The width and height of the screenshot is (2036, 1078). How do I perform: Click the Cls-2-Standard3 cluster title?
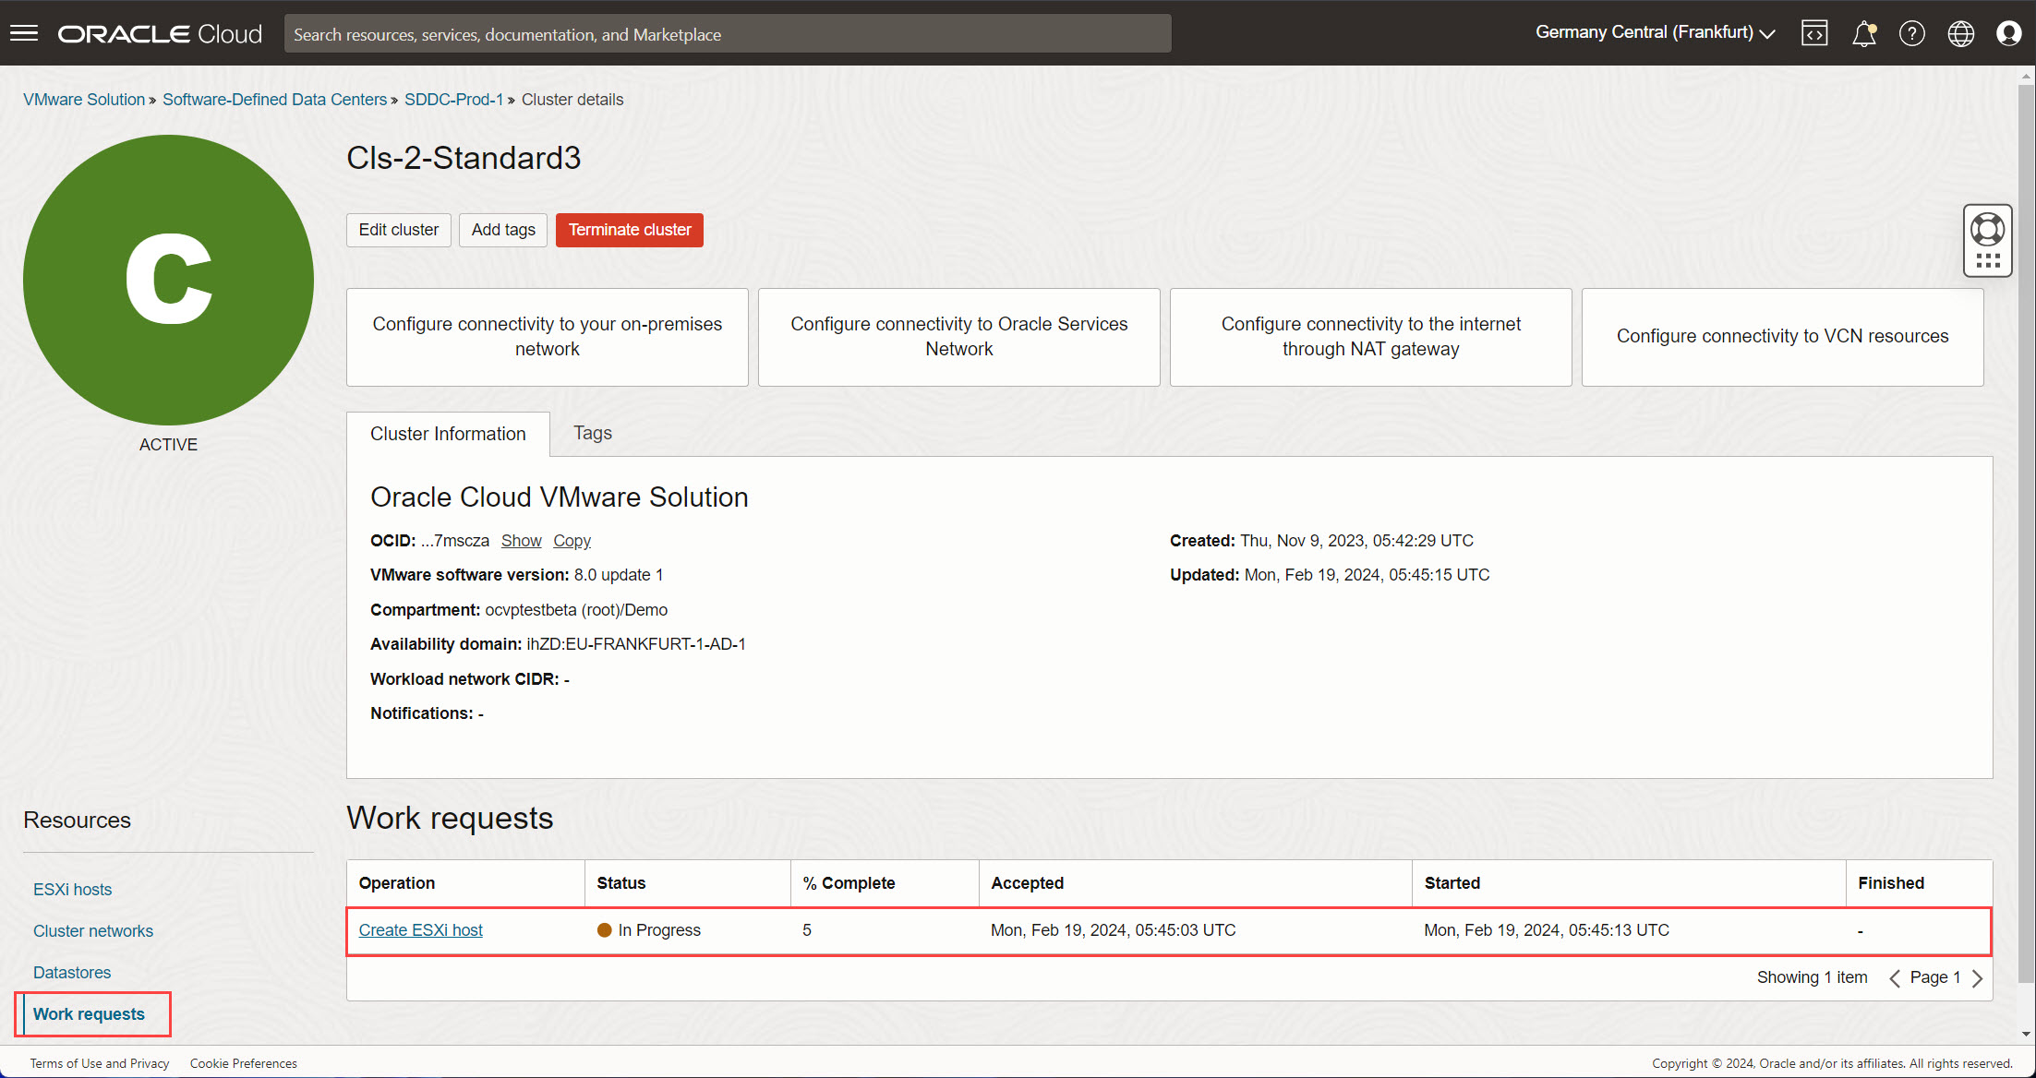(464, 158)
